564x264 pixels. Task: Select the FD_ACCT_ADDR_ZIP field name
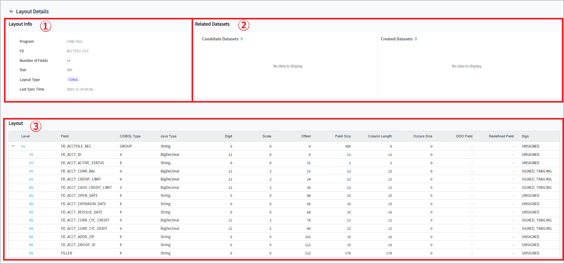[78, 237]
